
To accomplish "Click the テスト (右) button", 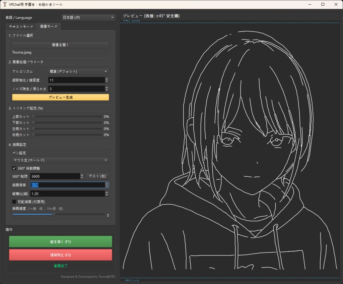I will coord(97,176).
